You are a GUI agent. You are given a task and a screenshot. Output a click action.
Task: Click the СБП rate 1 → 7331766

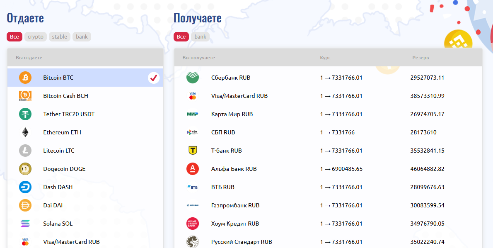337,132
